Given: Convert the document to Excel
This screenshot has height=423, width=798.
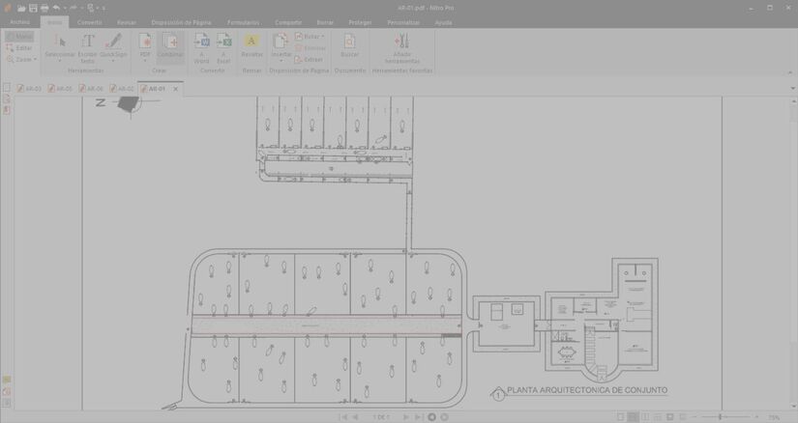Looking at the screenshot, I should tap(223, 46).
